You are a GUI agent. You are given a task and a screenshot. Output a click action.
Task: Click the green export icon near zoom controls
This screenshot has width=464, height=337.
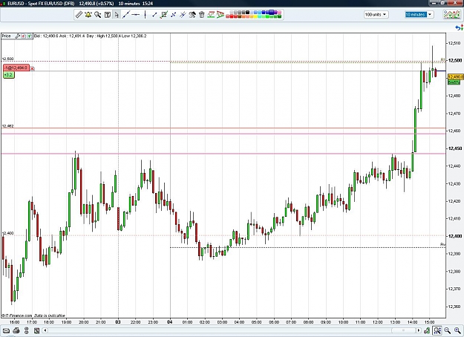pyautogui.click(x=427, y=330)
